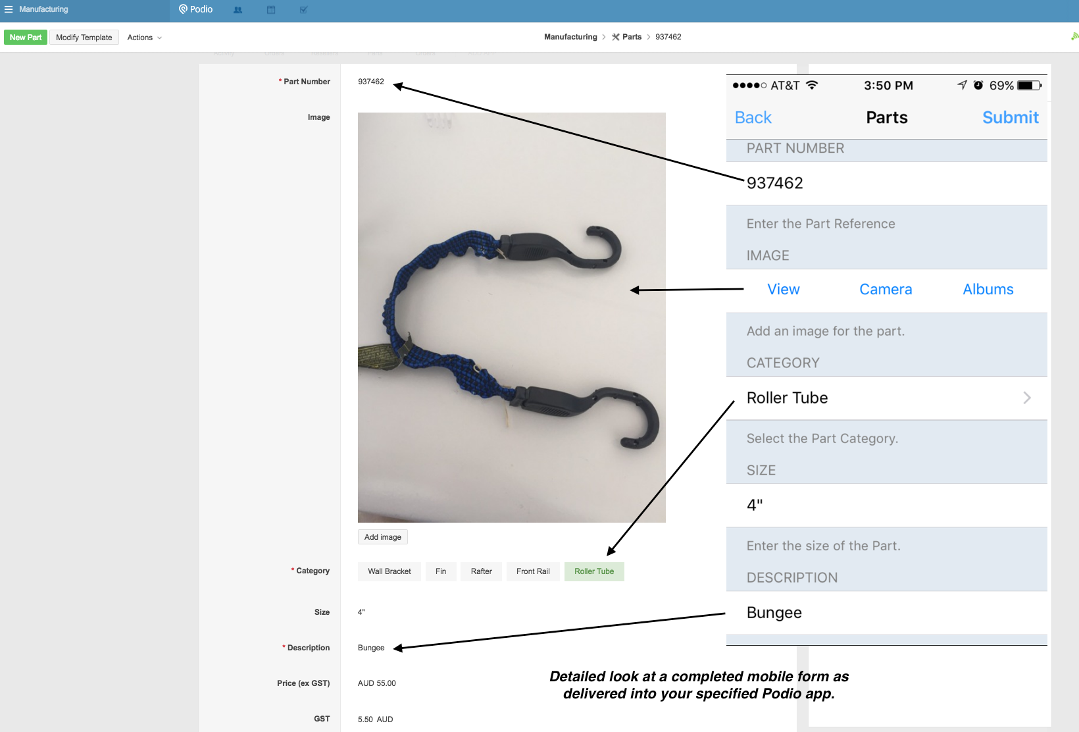
Task: Open the hamburger menu beside Manufacturing
Action: (x=9, y=9)
